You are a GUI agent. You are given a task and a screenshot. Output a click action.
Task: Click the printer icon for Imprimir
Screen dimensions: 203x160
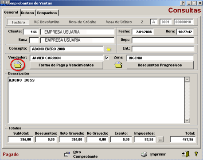[144, 154]
